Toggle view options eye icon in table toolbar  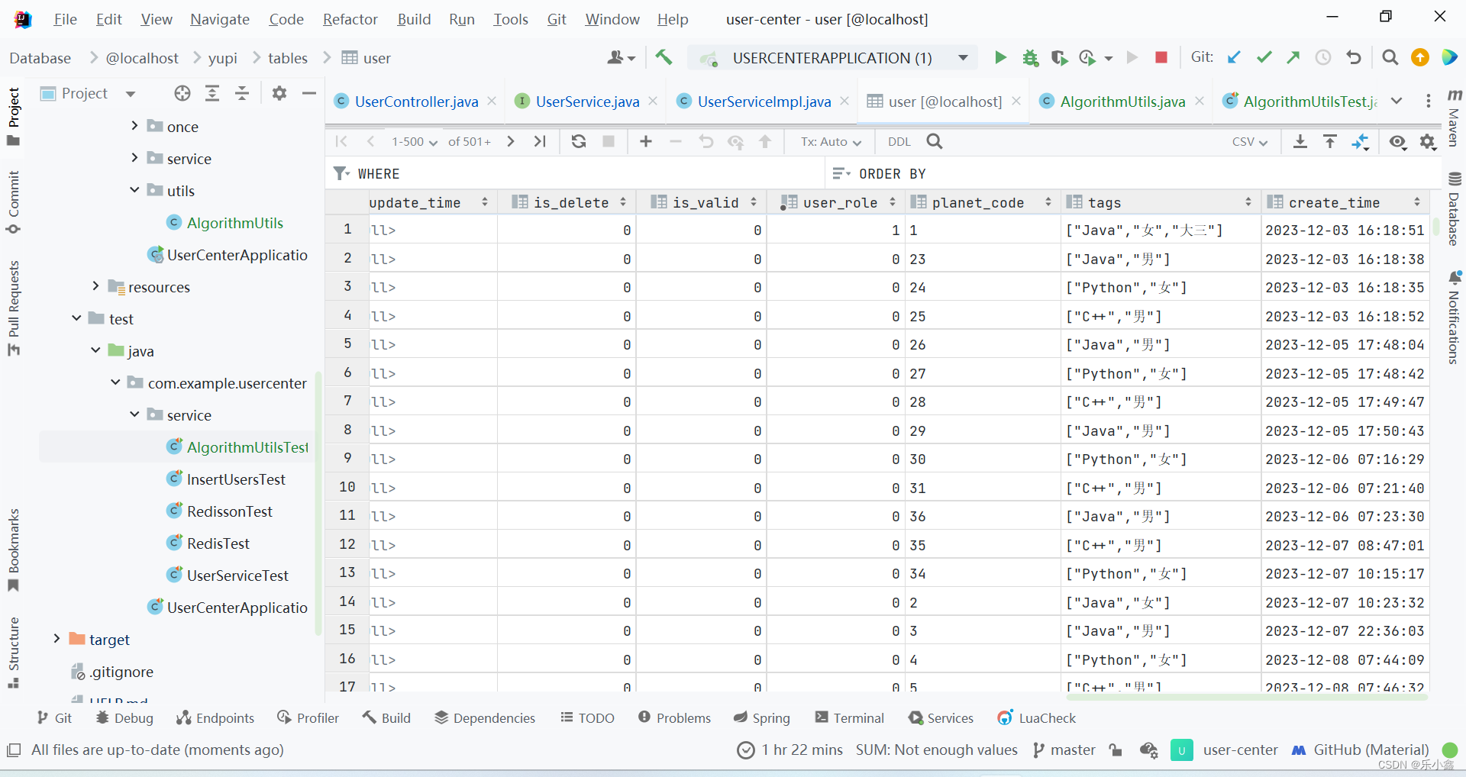point(1398,142)
